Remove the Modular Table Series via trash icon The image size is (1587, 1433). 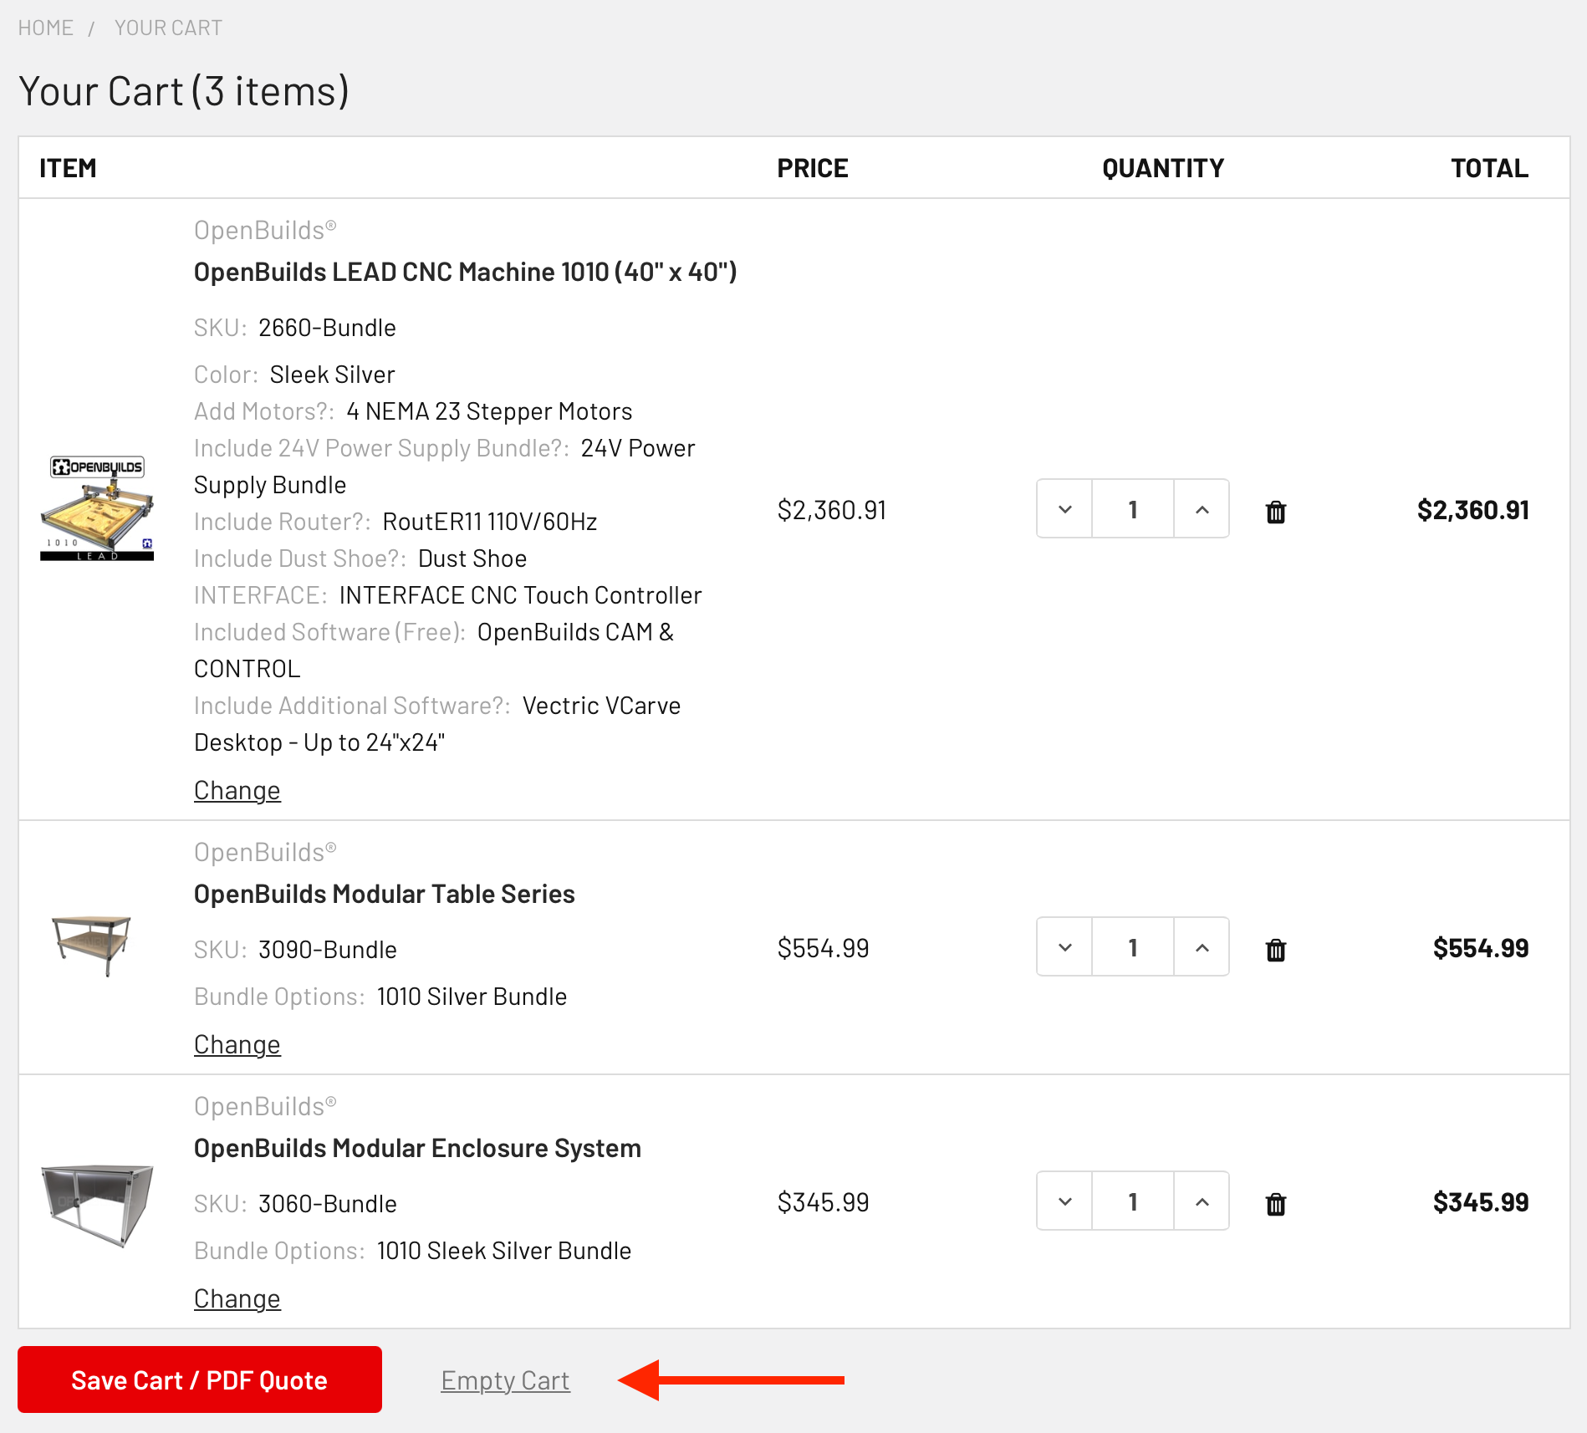(1276, 949)
